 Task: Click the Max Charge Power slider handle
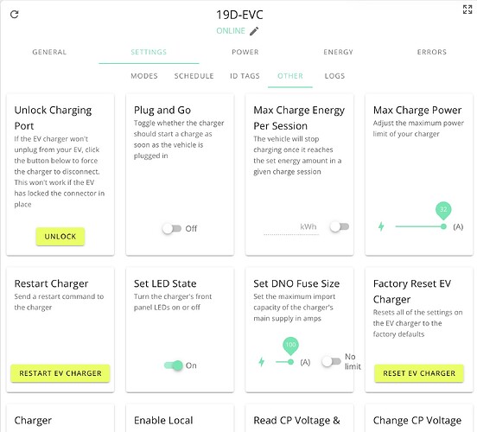(443, 226)
